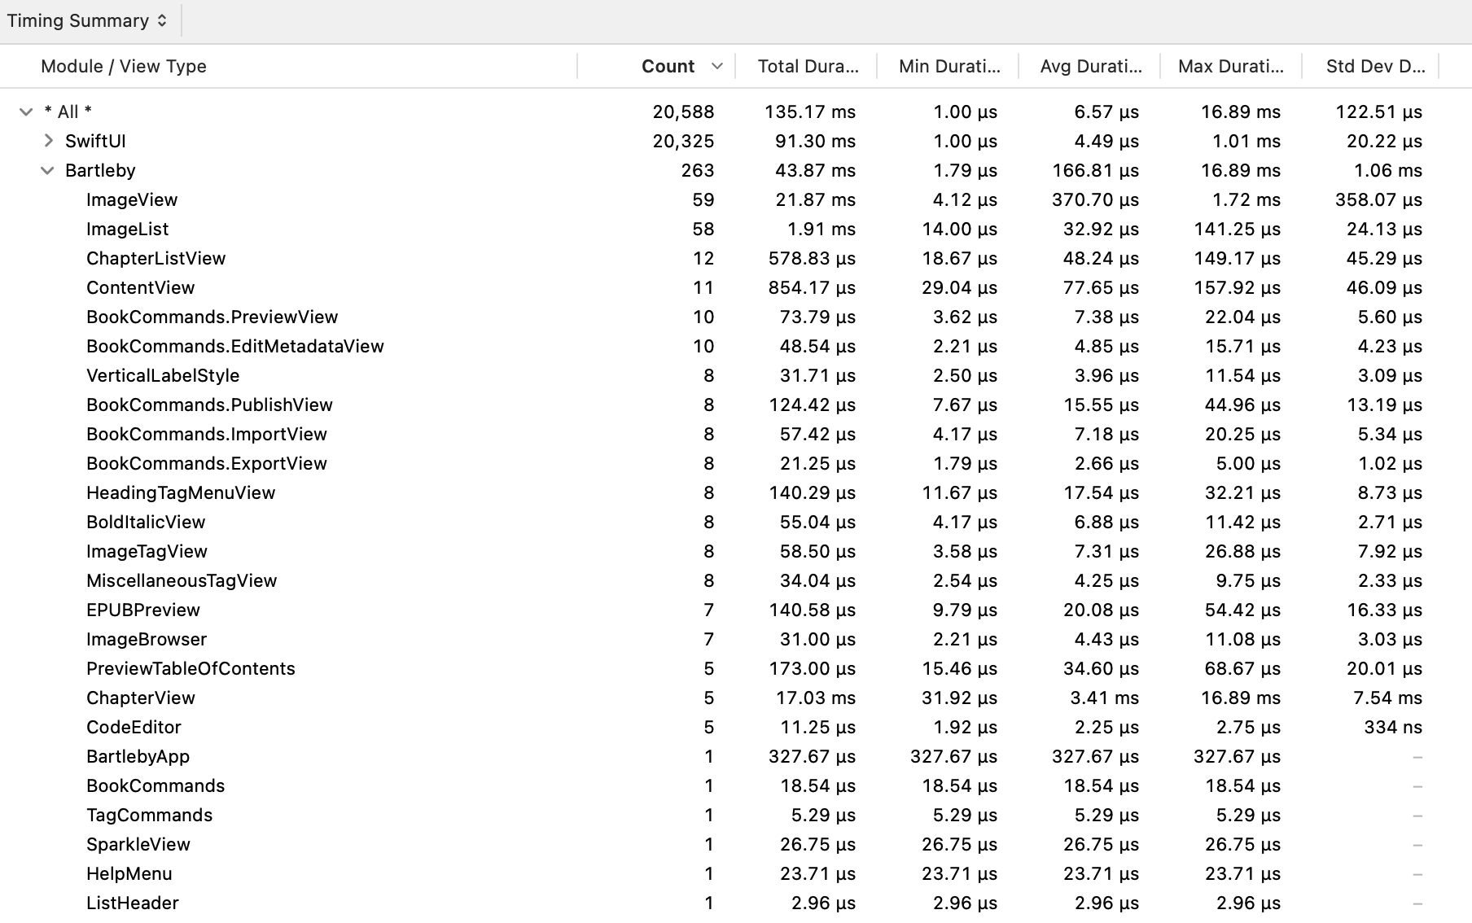1472x923 pixels.
Task: Select the SparkleView row
Action: click(138, 844)
